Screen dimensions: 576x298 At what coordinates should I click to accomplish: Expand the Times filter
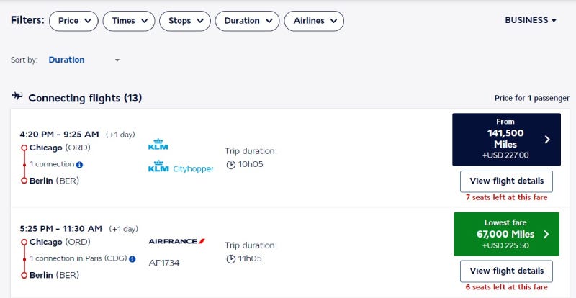[x=129, y=21]
